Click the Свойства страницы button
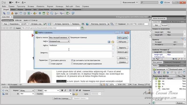This screenshot has width=187, height=105. (62, 99)
